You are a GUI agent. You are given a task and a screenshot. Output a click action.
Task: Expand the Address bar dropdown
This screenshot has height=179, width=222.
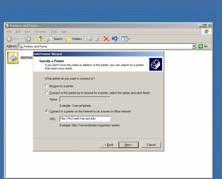coord(194,46)
